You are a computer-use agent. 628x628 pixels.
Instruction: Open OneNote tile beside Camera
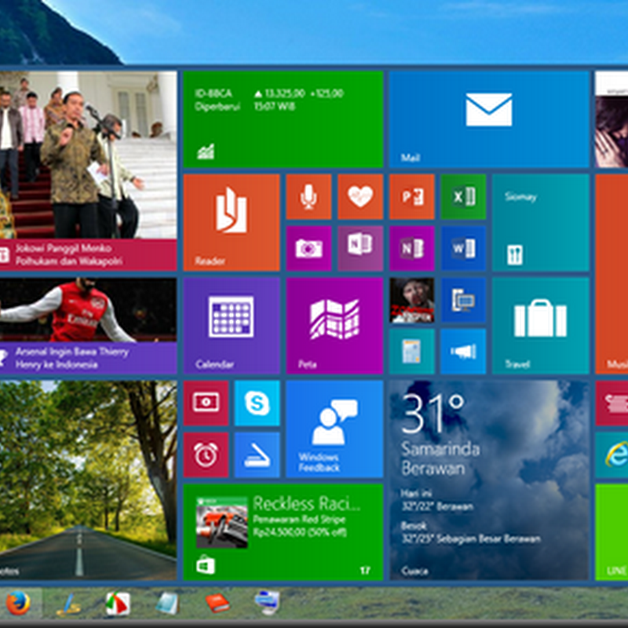point(360,248)
